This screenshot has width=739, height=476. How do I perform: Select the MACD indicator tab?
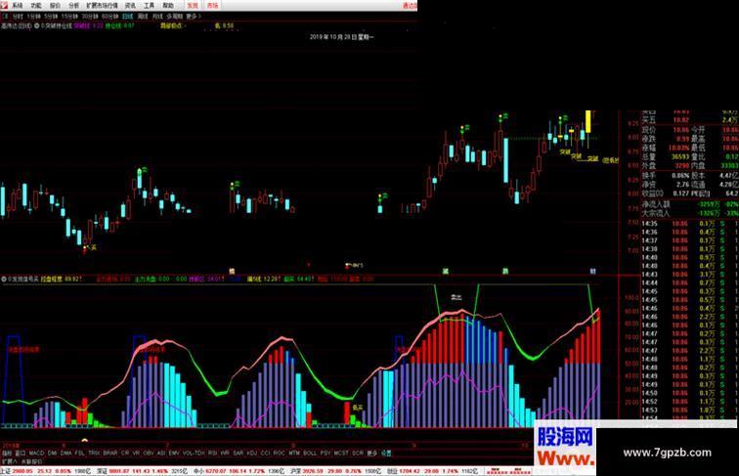tap(36, 453)
